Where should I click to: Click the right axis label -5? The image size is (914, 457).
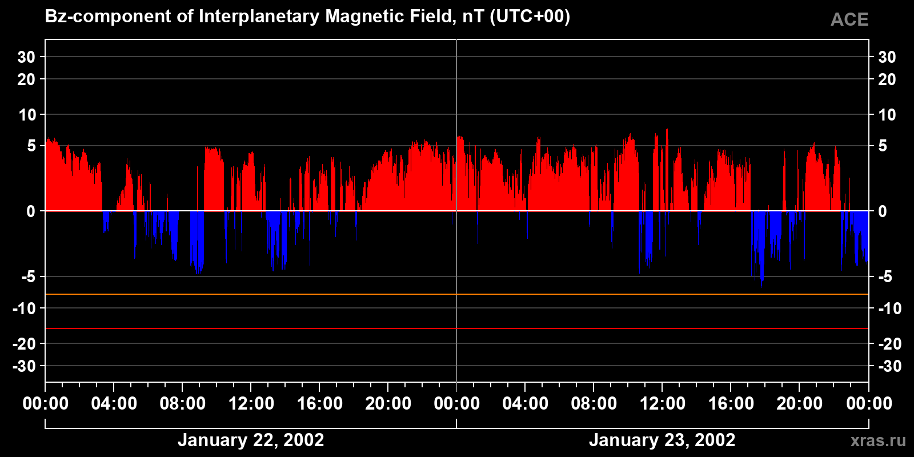885,277
